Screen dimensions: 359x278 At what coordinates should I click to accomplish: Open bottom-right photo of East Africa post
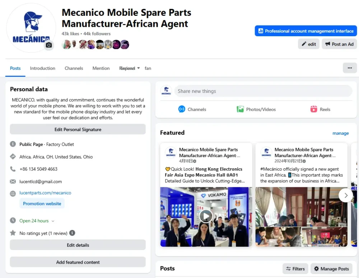click(325, 237)
